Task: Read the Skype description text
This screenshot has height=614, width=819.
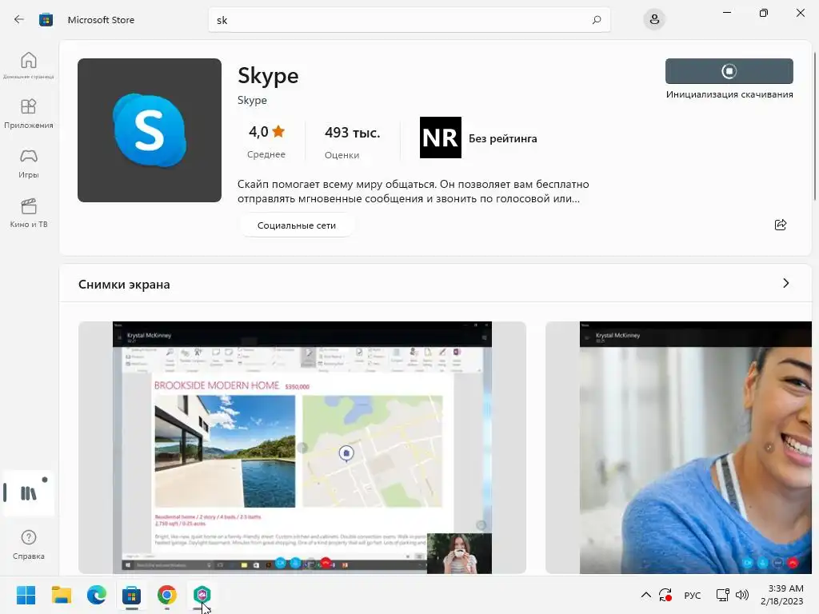Action: (x=413, y=191)
